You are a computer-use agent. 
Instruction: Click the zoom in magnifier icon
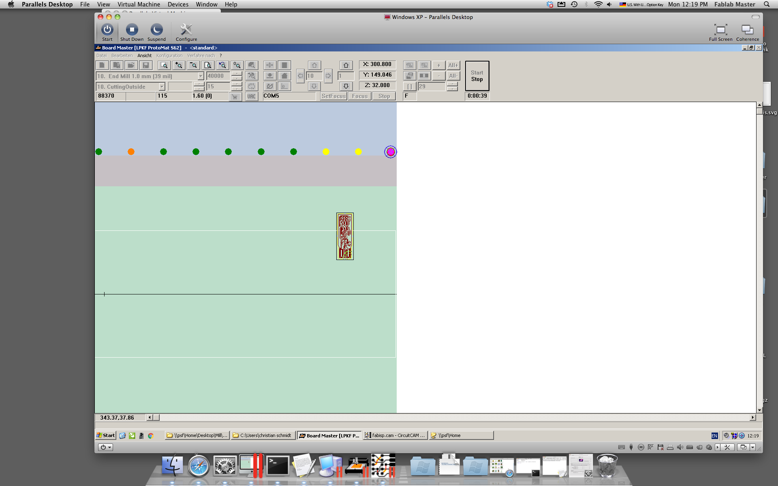click(x=179, y=65)
